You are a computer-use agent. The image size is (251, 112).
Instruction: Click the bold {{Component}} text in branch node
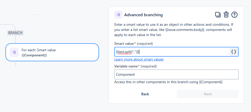(34, 55)
